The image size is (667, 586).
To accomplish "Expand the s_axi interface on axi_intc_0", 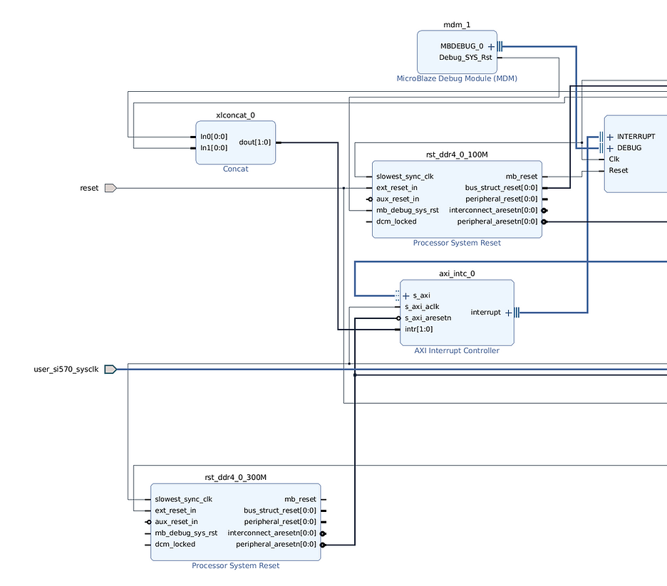I will click(x=406, y=295).
